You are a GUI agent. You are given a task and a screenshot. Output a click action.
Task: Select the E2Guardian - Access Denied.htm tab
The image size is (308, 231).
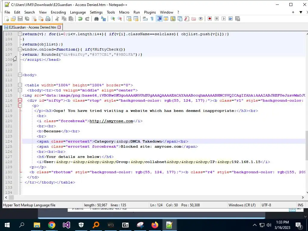coord(32,27)
